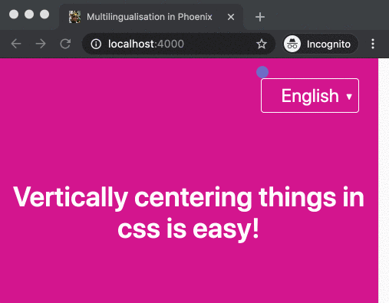View site information icon in address bar

(96, 44)
